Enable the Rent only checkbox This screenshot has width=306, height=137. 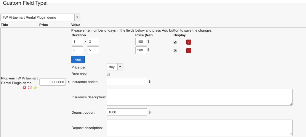point(108,74)
